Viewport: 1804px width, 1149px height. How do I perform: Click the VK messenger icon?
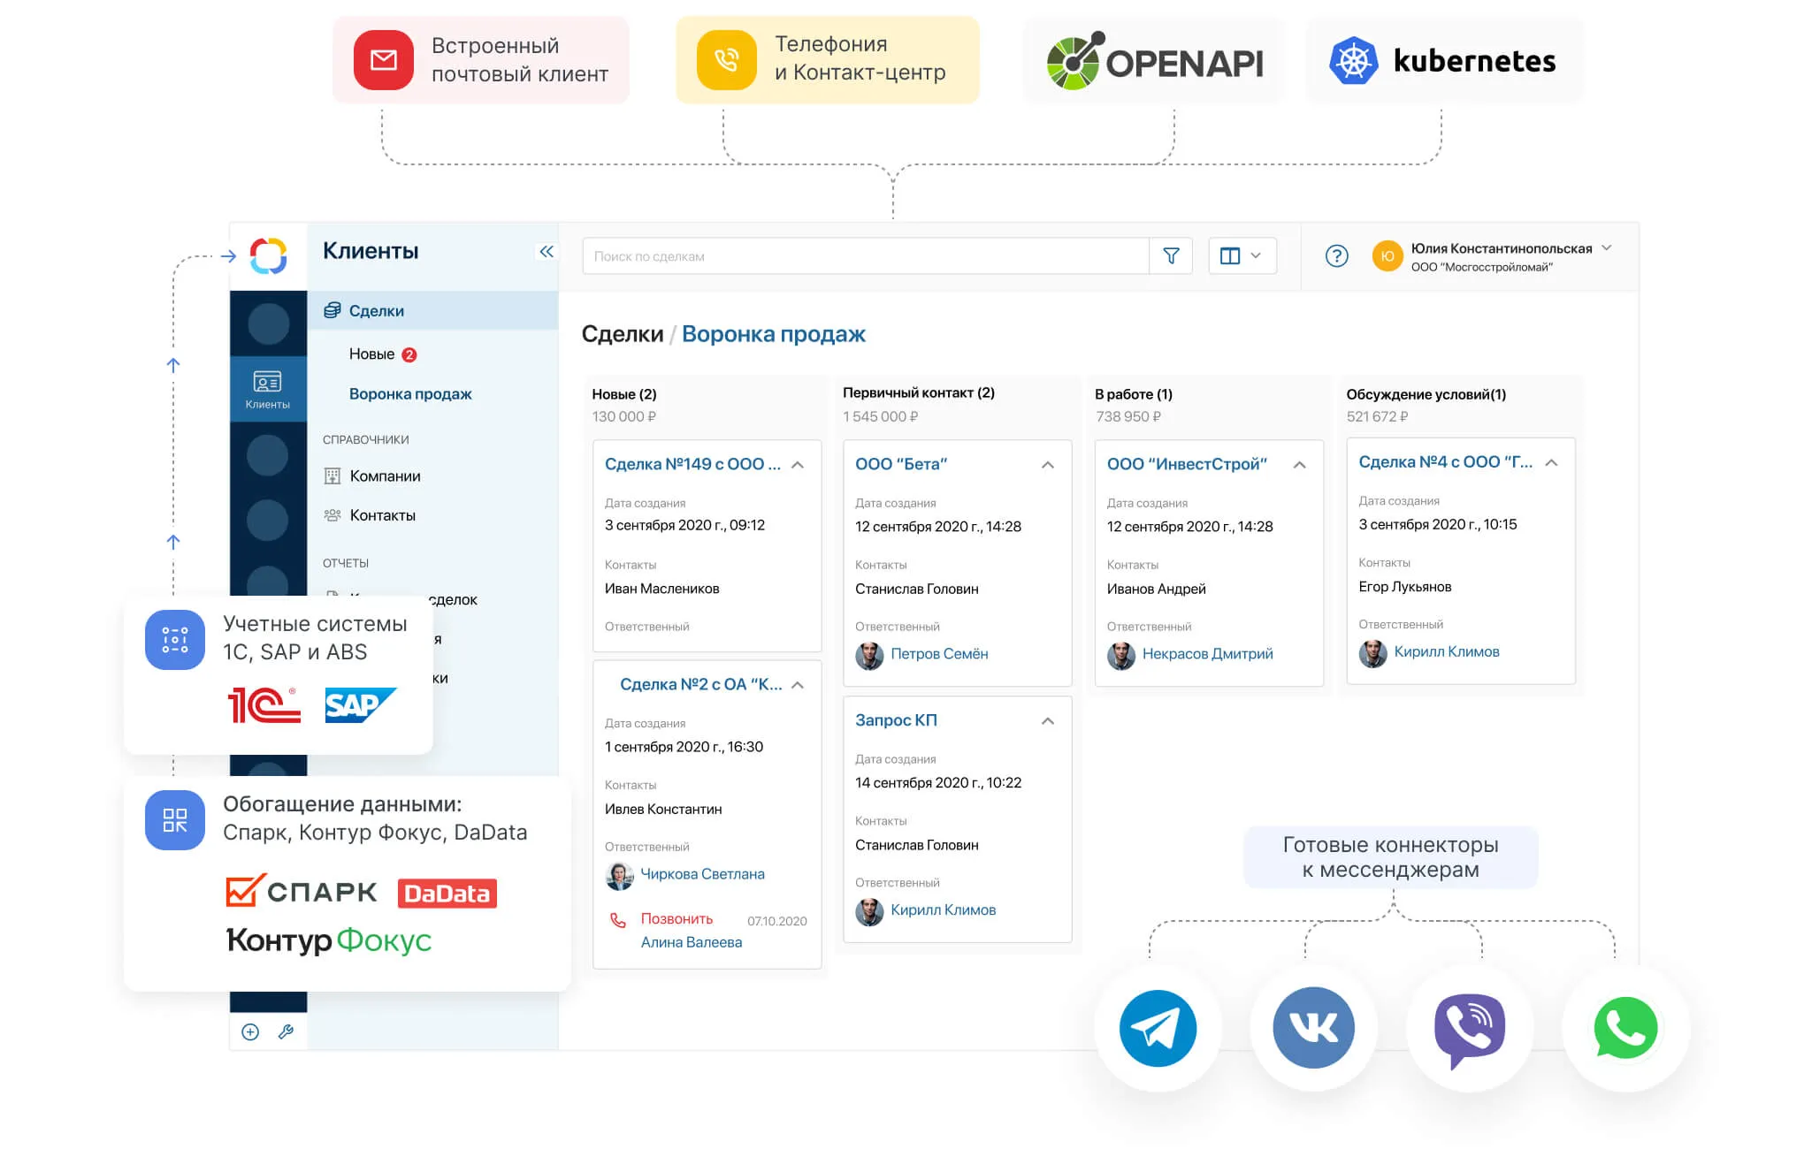coord(1313,1028)
